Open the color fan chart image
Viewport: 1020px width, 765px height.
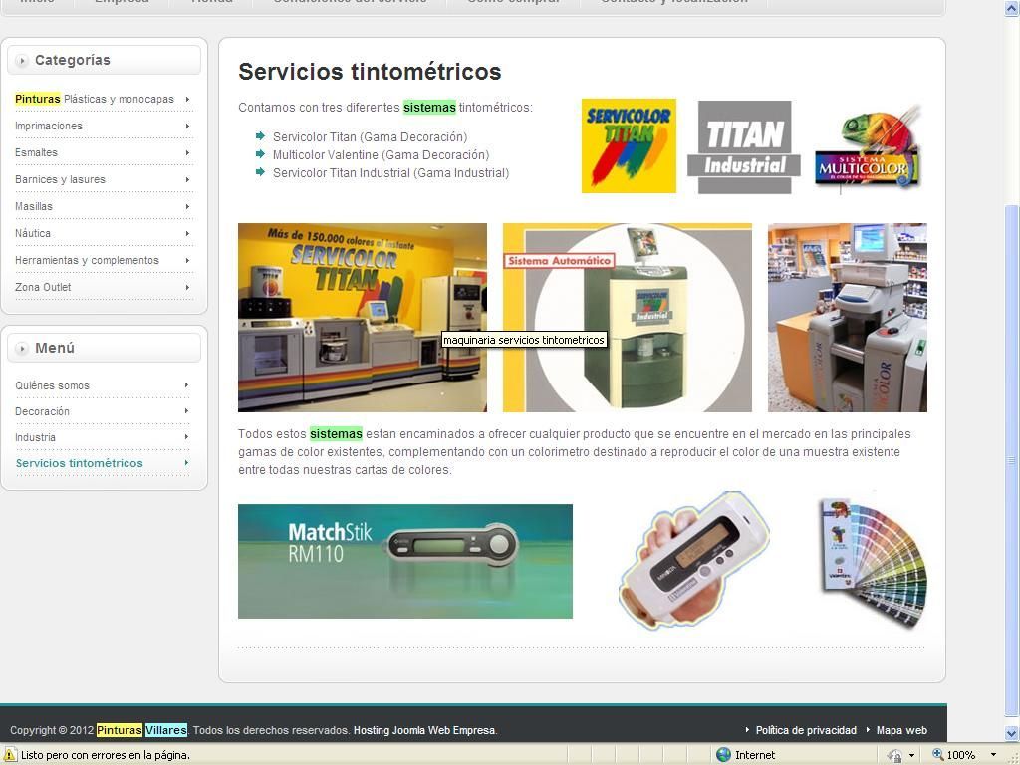pyautogui.click(x=873, y=563)
